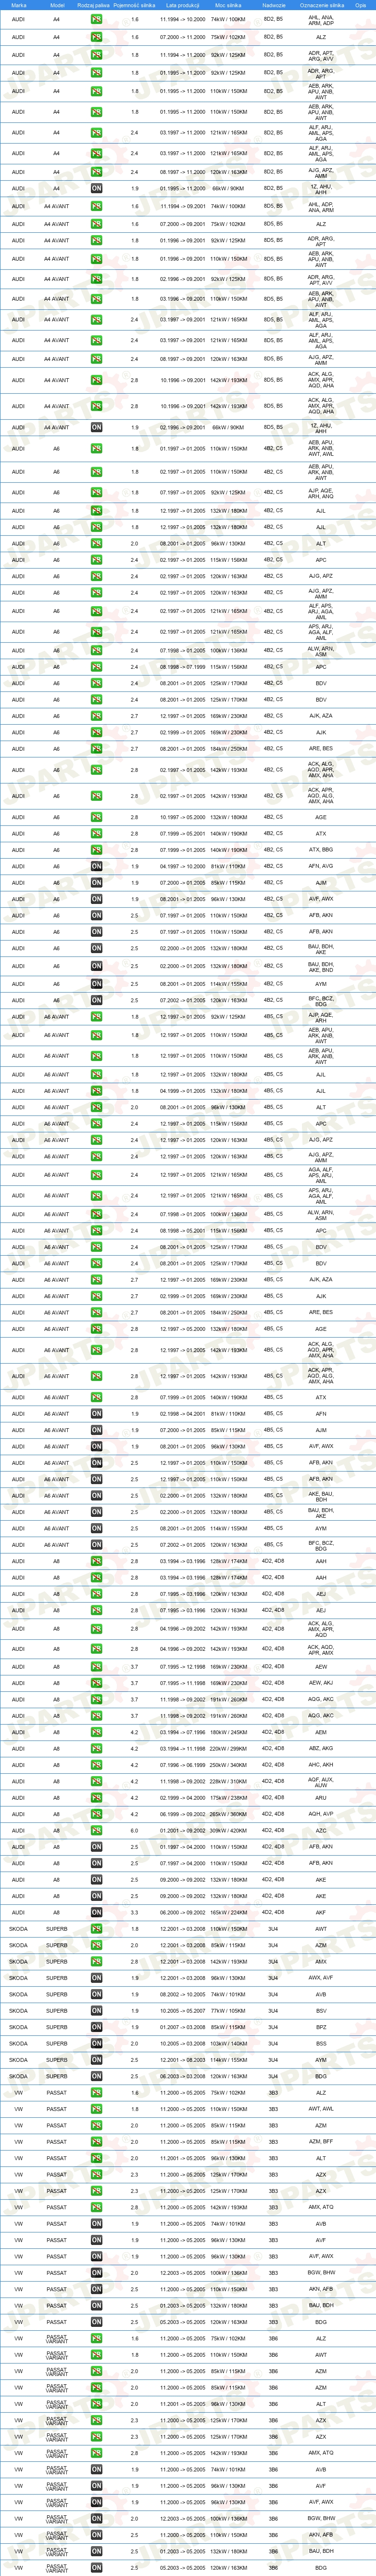The width and height of the screenshot is (376, 2576).
Task: Click the PB icon in the Skoda Superb 2.8 AMX row
Action: 97,1961
